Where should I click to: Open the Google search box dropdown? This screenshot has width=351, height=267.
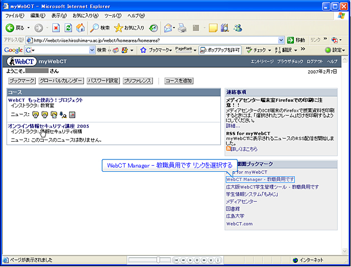pyautogui.click(x=92, y=50)
